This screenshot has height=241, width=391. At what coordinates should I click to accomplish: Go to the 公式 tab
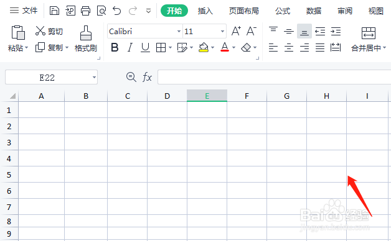(283, 11)
